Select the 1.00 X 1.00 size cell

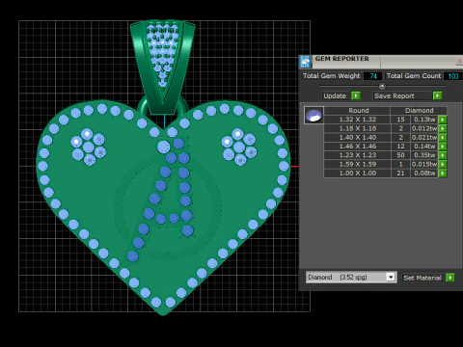pos(357,173)
